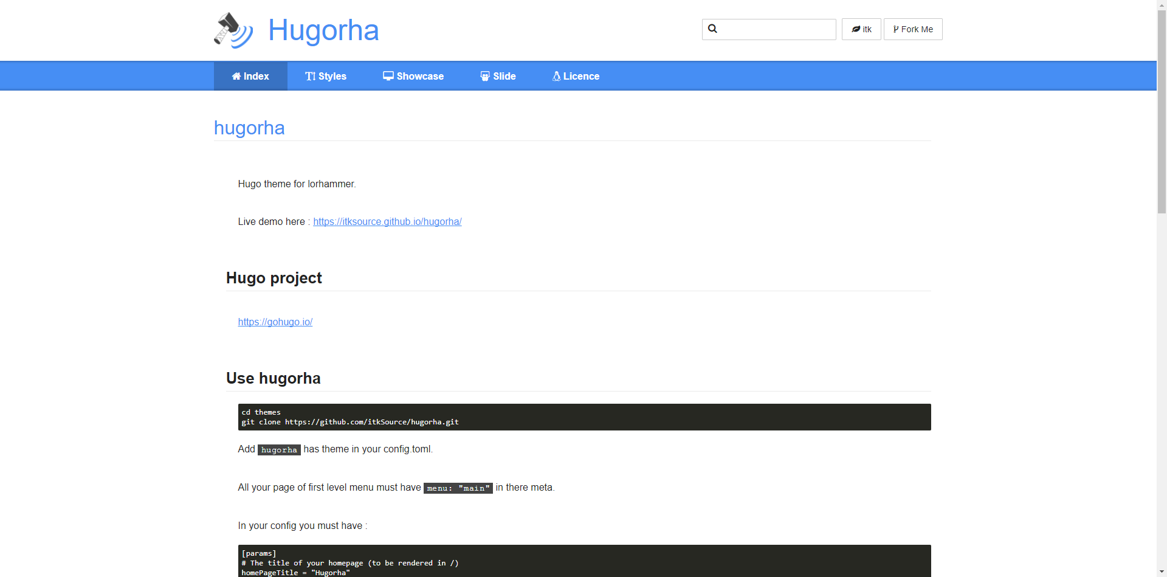Click the scrollbar up arrow
The image size is (1167, 577).
(1162, 5)
